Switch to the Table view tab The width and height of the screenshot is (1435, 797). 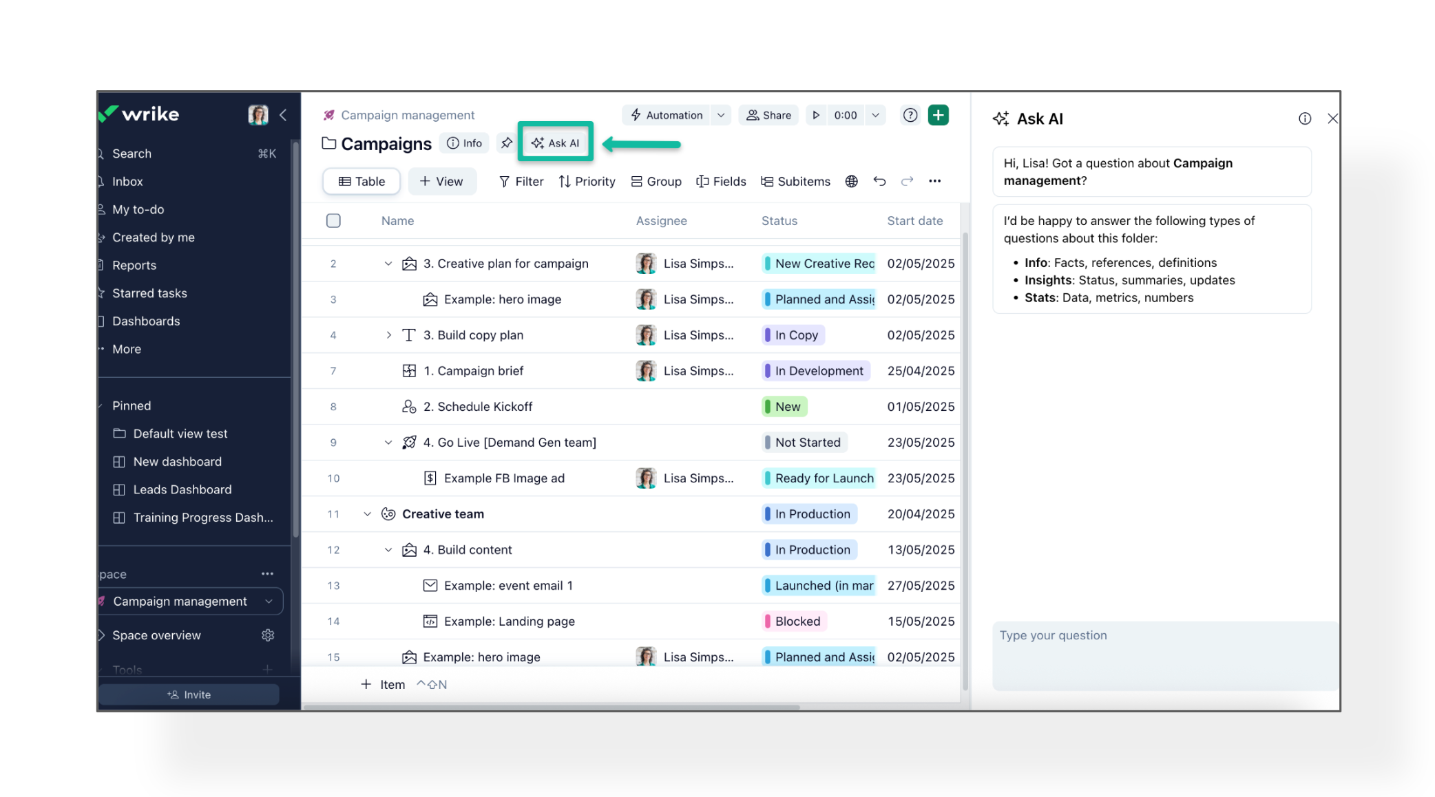click(x=362, y=181)
